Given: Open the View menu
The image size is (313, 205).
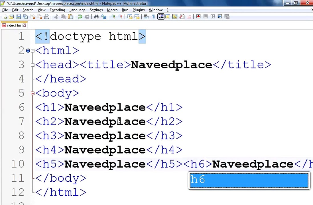Looking at the screenshot, I should (42, 10).
